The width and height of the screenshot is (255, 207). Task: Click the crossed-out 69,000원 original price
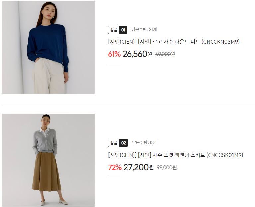pos(165,54)
